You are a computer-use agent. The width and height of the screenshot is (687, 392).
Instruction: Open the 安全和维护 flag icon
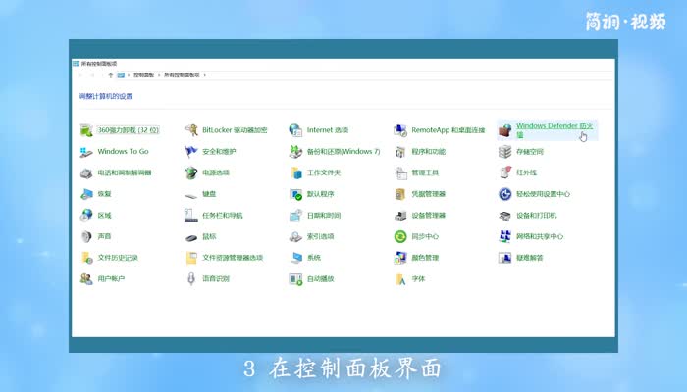coord(191,151)
